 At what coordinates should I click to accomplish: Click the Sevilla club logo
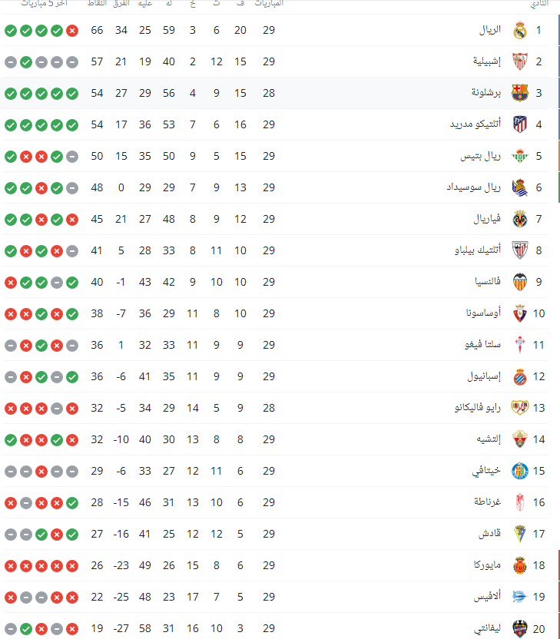pos(520,61)
